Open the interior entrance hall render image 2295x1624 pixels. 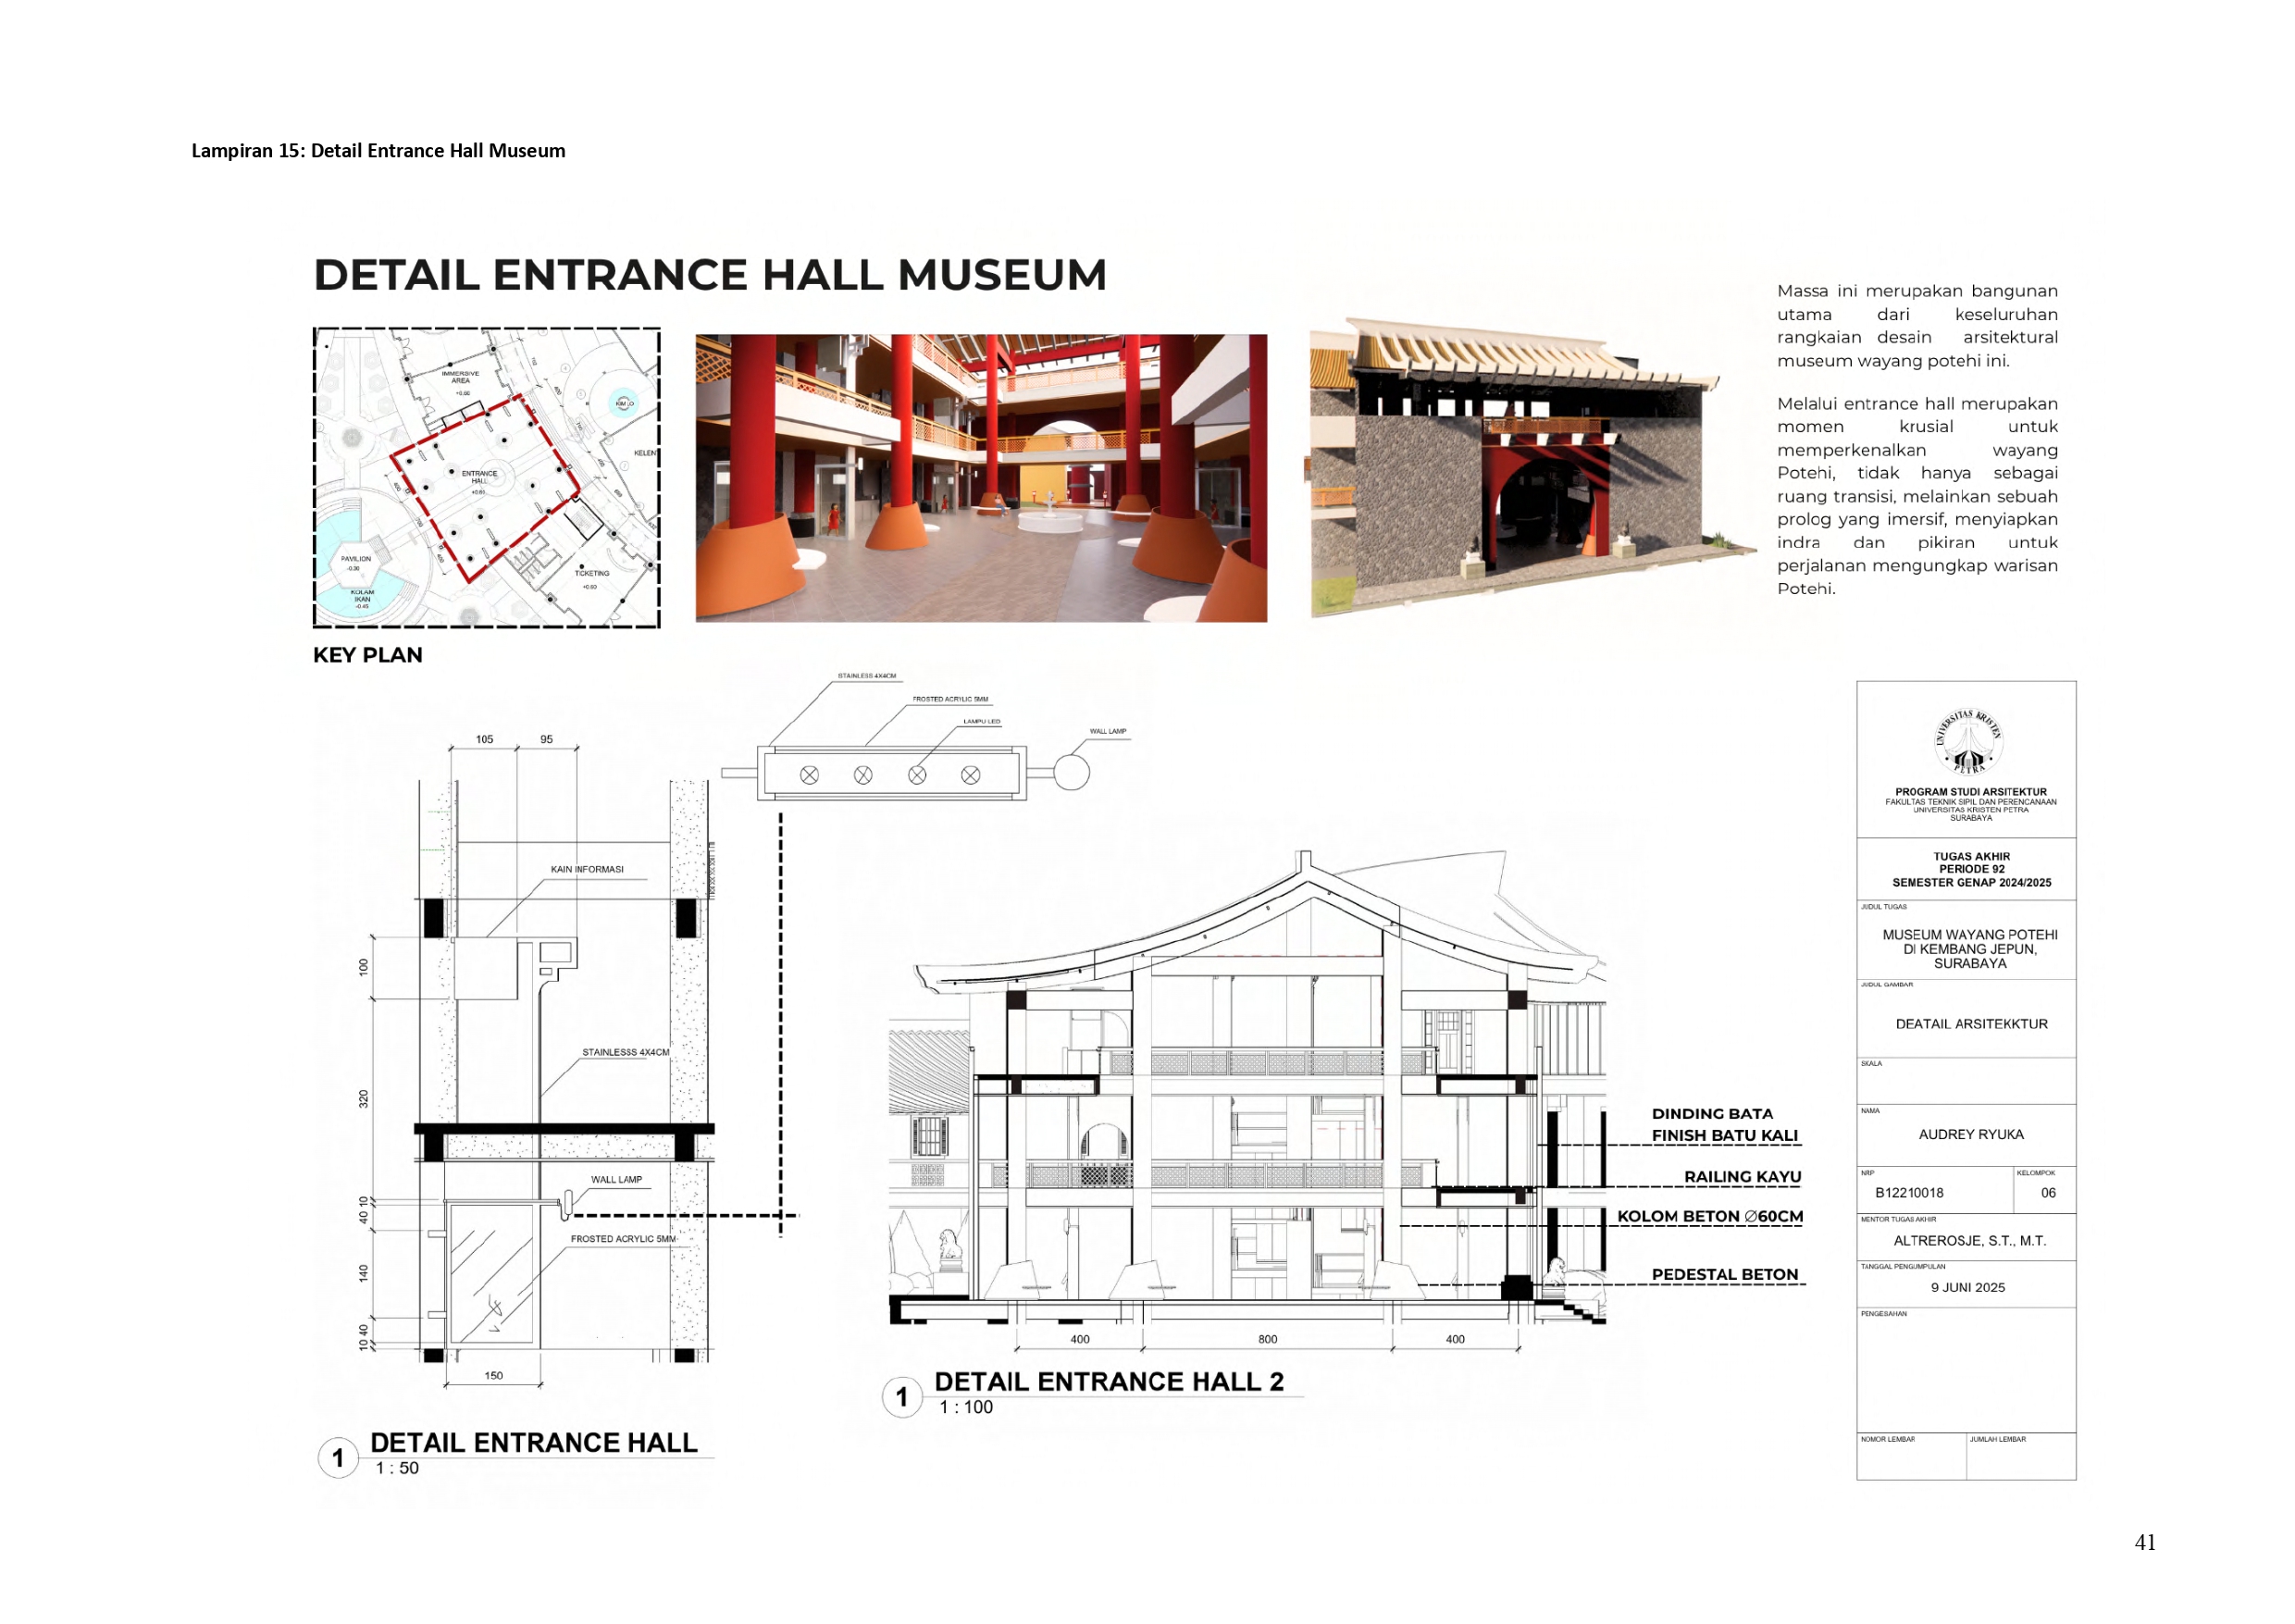pyautogui.click(x=980, y=478)
